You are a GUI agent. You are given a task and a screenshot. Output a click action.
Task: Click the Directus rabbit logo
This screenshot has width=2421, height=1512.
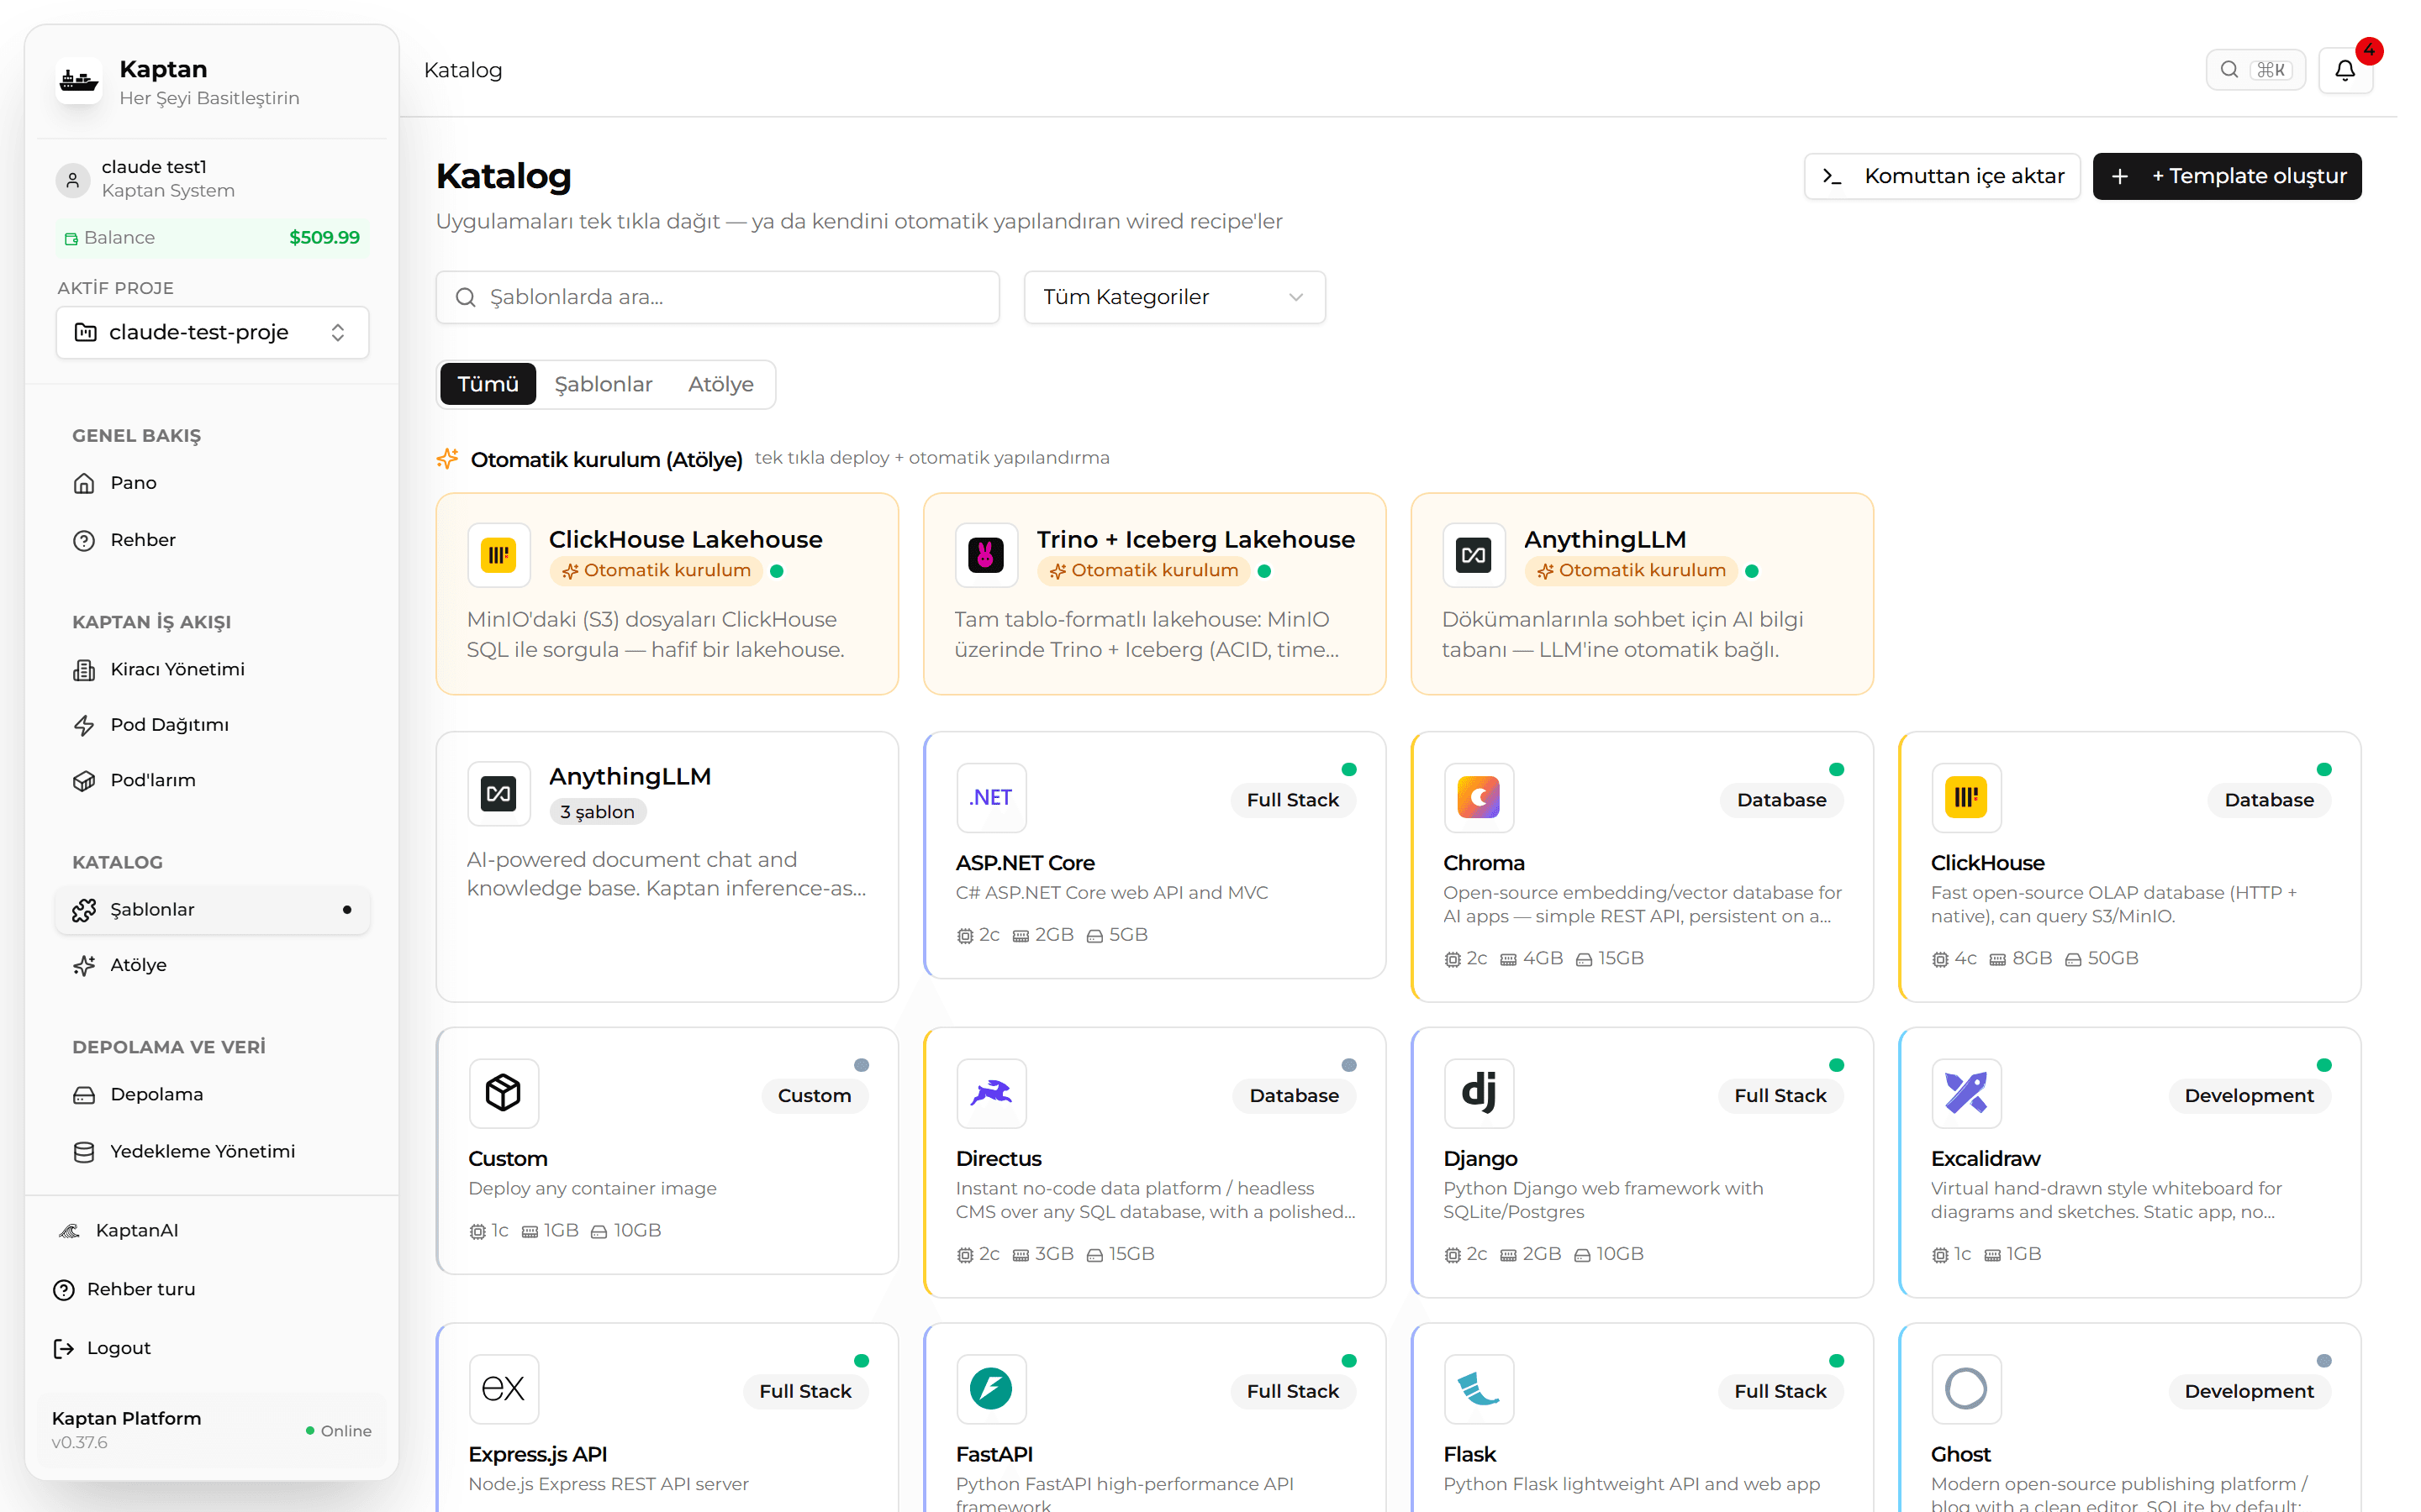point(991,1093)
